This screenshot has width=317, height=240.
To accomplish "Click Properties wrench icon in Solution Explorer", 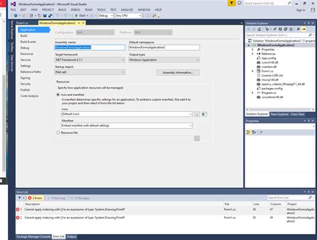I will pyautogui.click(x=298, y=29).
